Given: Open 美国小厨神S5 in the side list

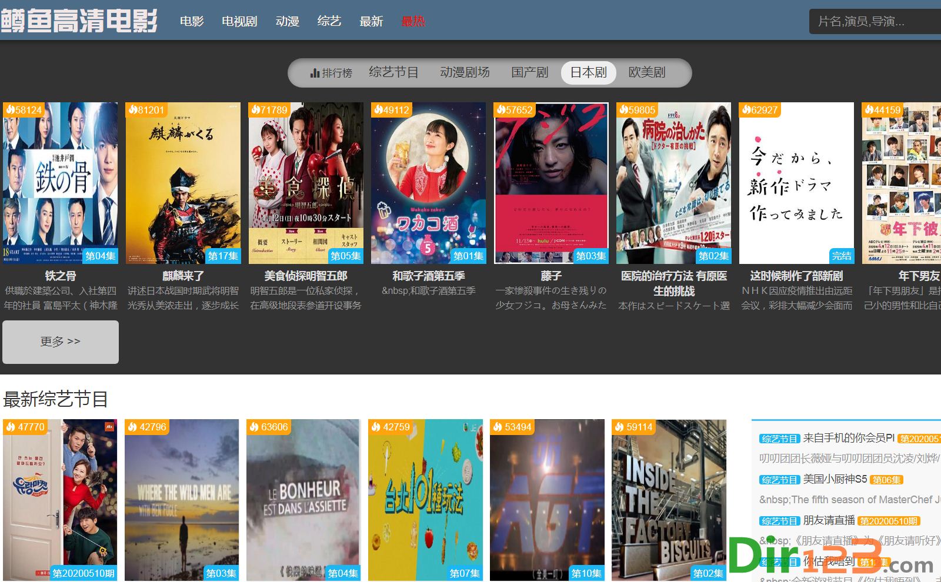Looking at the screenshot, I should (x=835, y=479).
